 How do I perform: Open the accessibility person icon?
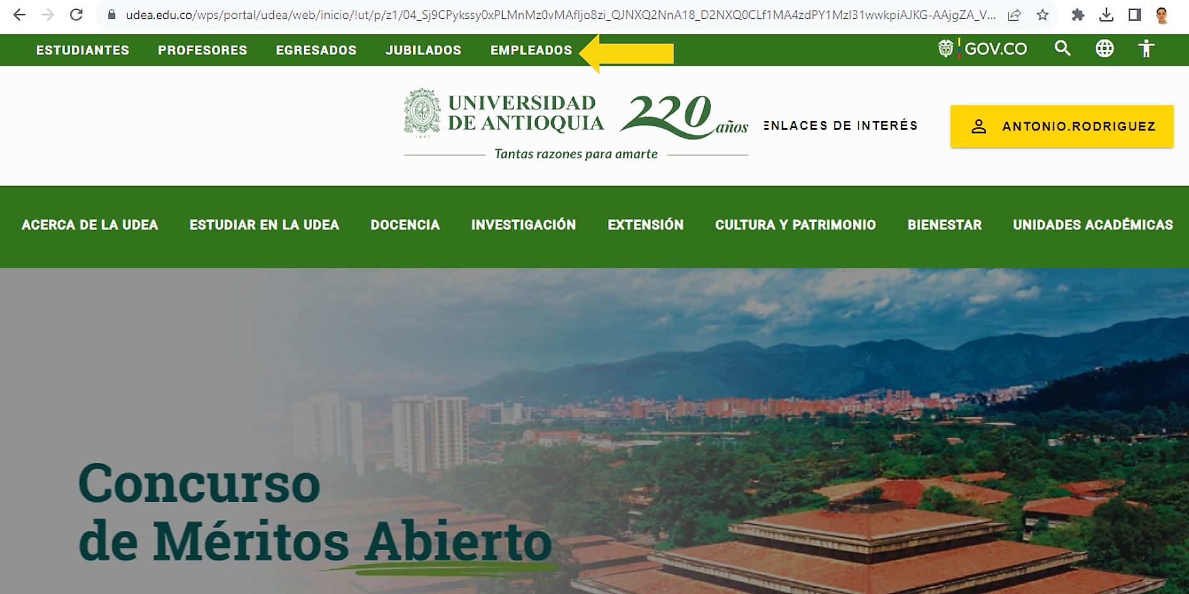pyautogui.click(x=1146, y=49)
